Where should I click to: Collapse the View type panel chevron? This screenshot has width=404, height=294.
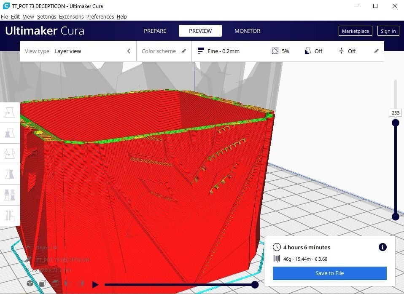(x=129, y=51)
